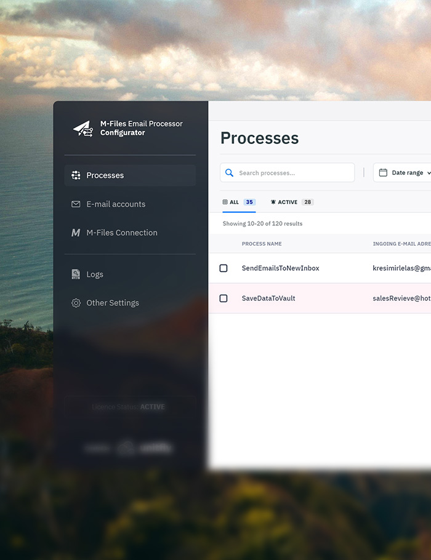This screenshot has width=431, height=560.
Task: Click the calendar icon beside Date range
Action: [x=383, y=173]
